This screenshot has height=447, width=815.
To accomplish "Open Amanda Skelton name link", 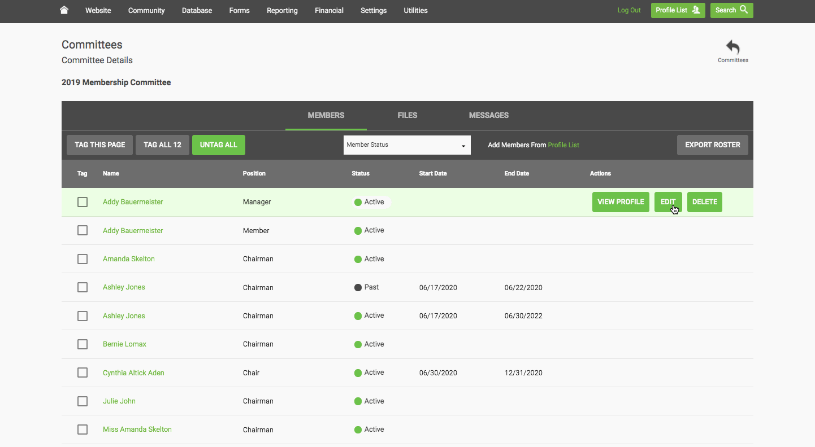I will [x=129, y=259].
